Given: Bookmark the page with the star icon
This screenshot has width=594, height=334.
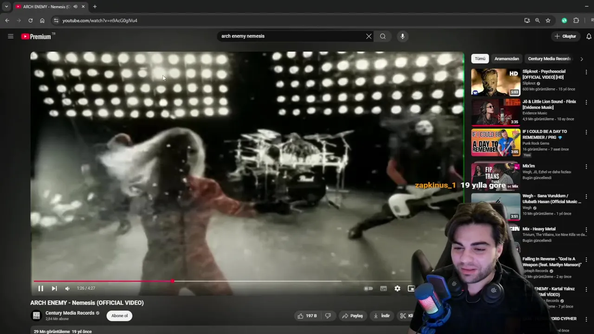Looking at the screenshot, I should point(548,20).
